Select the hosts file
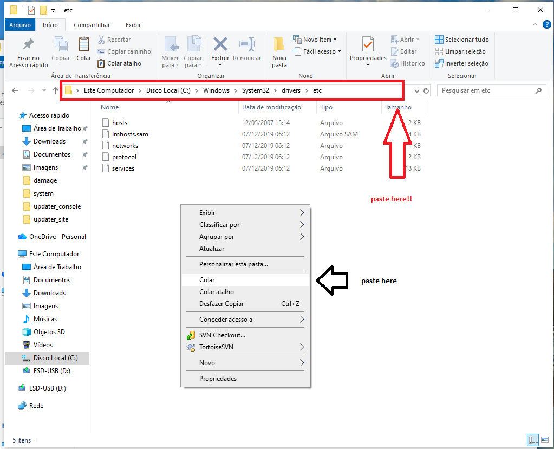The image size is (554, 449). tap(120, 123)
